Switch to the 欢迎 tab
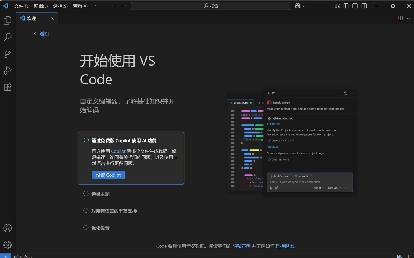The image size is (414, 258). pos(31,18)
